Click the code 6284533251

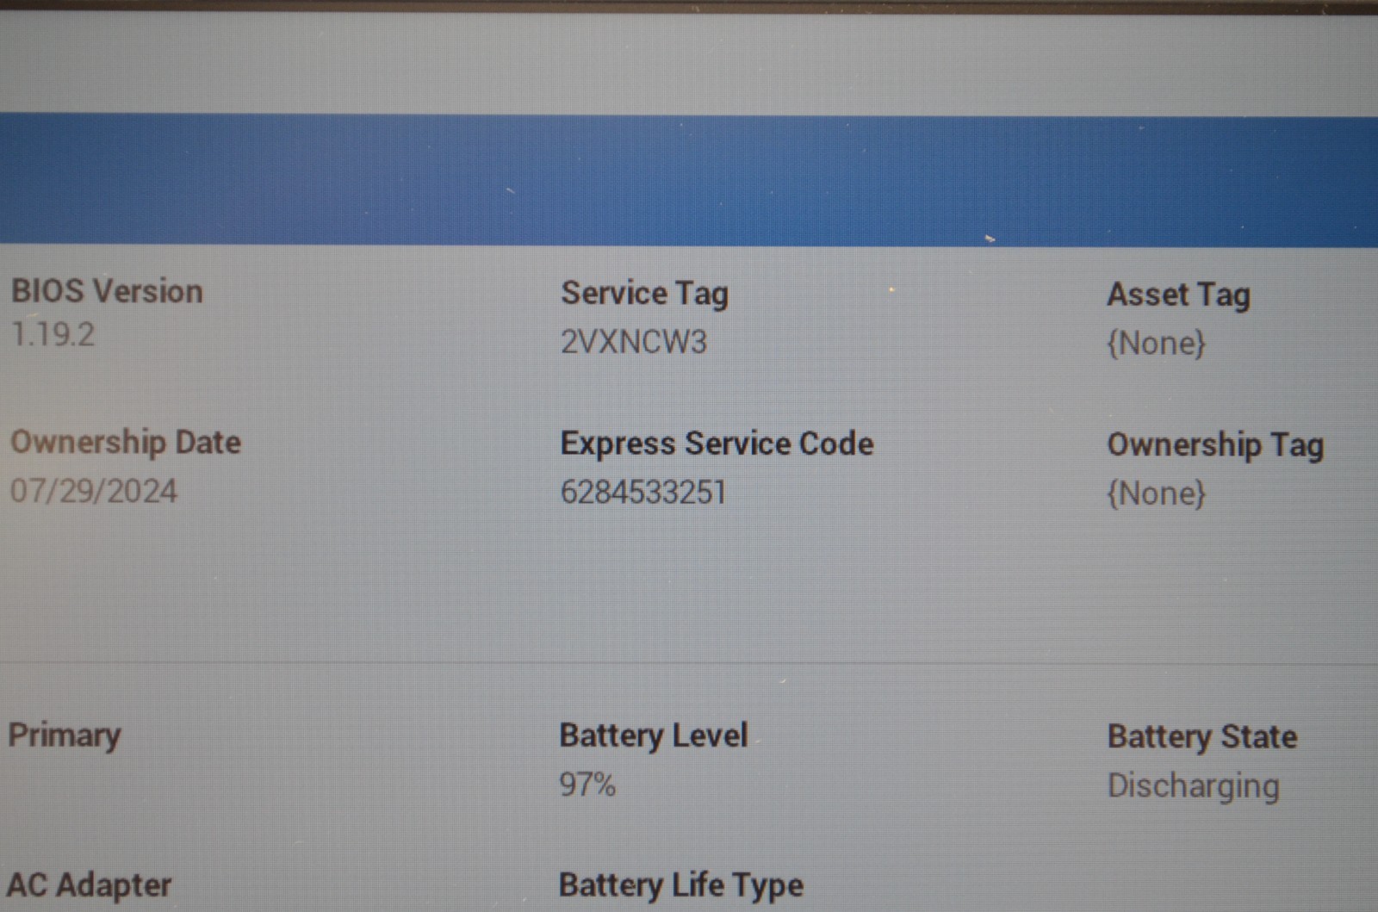643,493
